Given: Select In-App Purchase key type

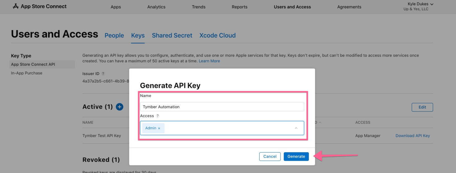Looking at the screenshot, I should (27, 73).
